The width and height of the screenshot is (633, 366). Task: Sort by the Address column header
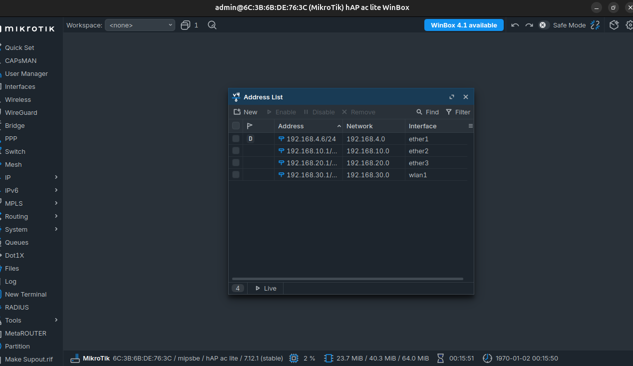pos(309,126)
